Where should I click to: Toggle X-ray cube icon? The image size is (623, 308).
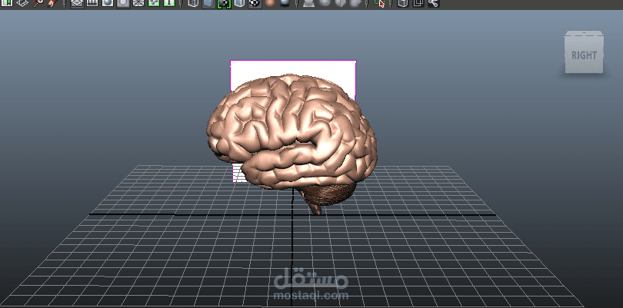coord(403,3)
